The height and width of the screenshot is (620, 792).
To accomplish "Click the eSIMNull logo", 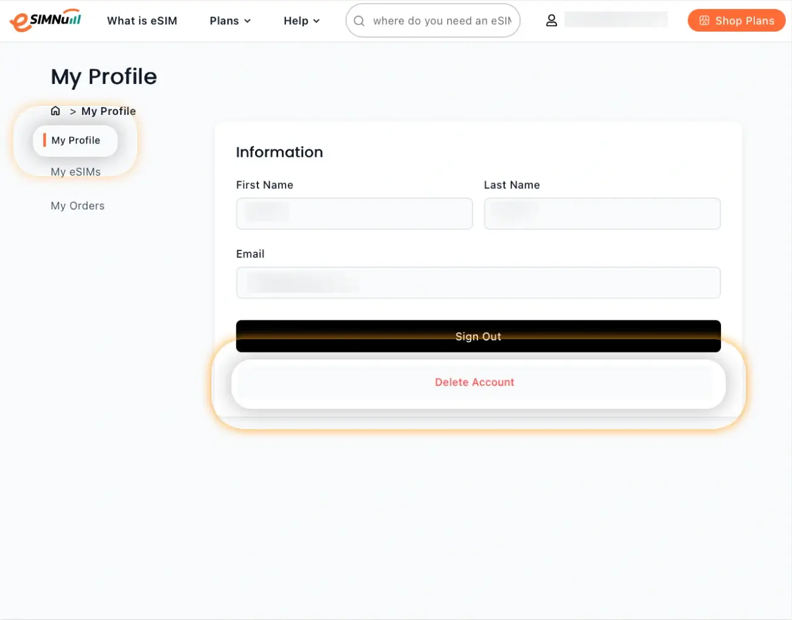I will coord(46,21).
